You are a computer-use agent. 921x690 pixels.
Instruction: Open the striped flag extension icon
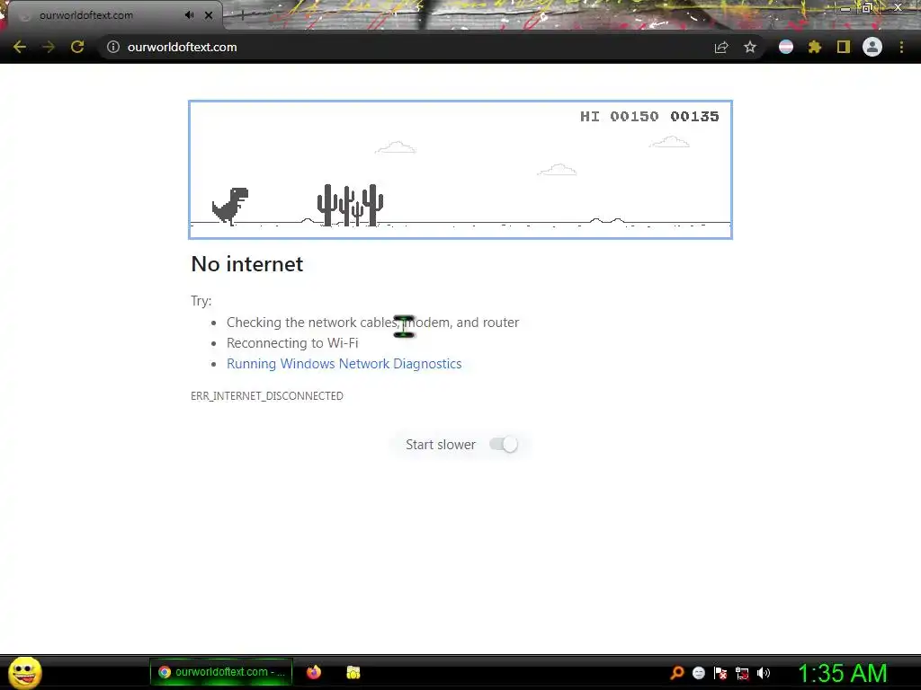click(786, 47)
